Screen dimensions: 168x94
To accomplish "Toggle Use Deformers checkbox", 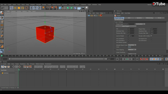I will (151, 40).
